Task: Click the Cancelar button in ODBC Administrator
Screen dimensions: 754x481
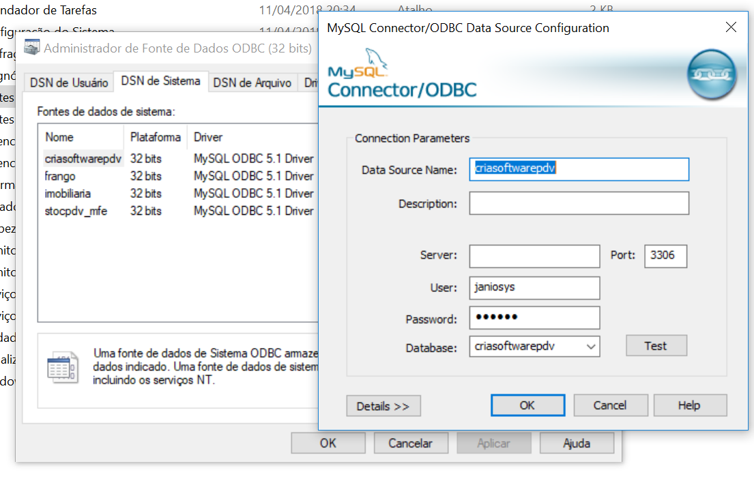Action: pyautogui.click(x=411, y=443)
